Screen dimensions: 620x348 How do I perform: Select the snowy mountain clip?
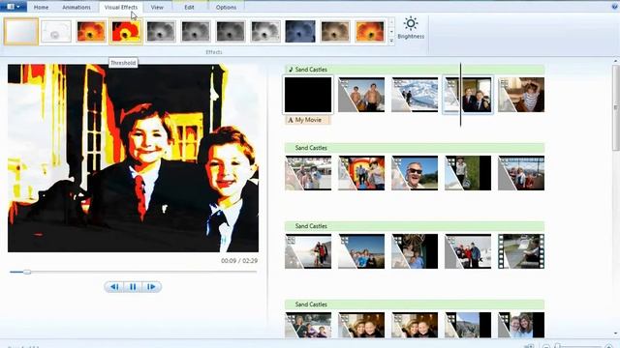[x=415, y=95]
